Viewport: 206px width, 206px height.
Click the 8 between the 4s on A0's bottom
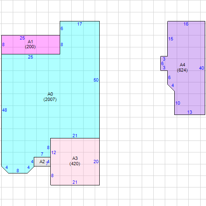click(x=18, y=171)
